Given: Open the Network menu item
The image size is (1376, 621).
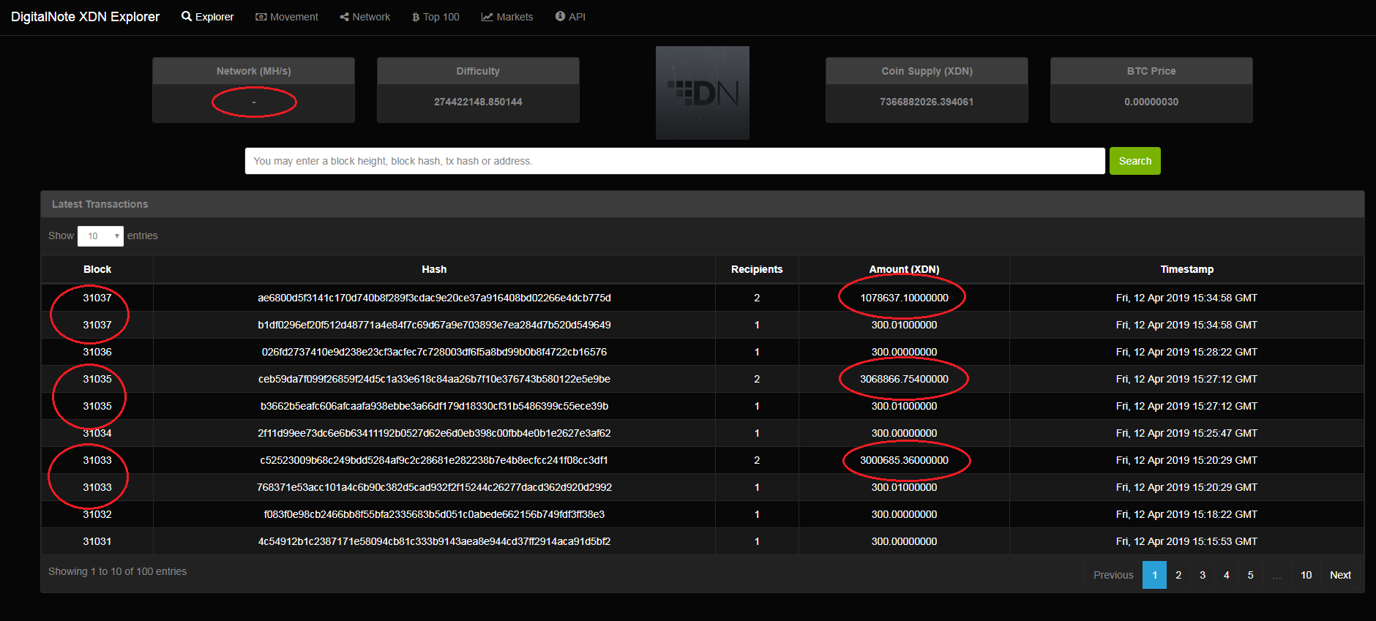Looking at the screenshot, I should (x=365, y=17).
